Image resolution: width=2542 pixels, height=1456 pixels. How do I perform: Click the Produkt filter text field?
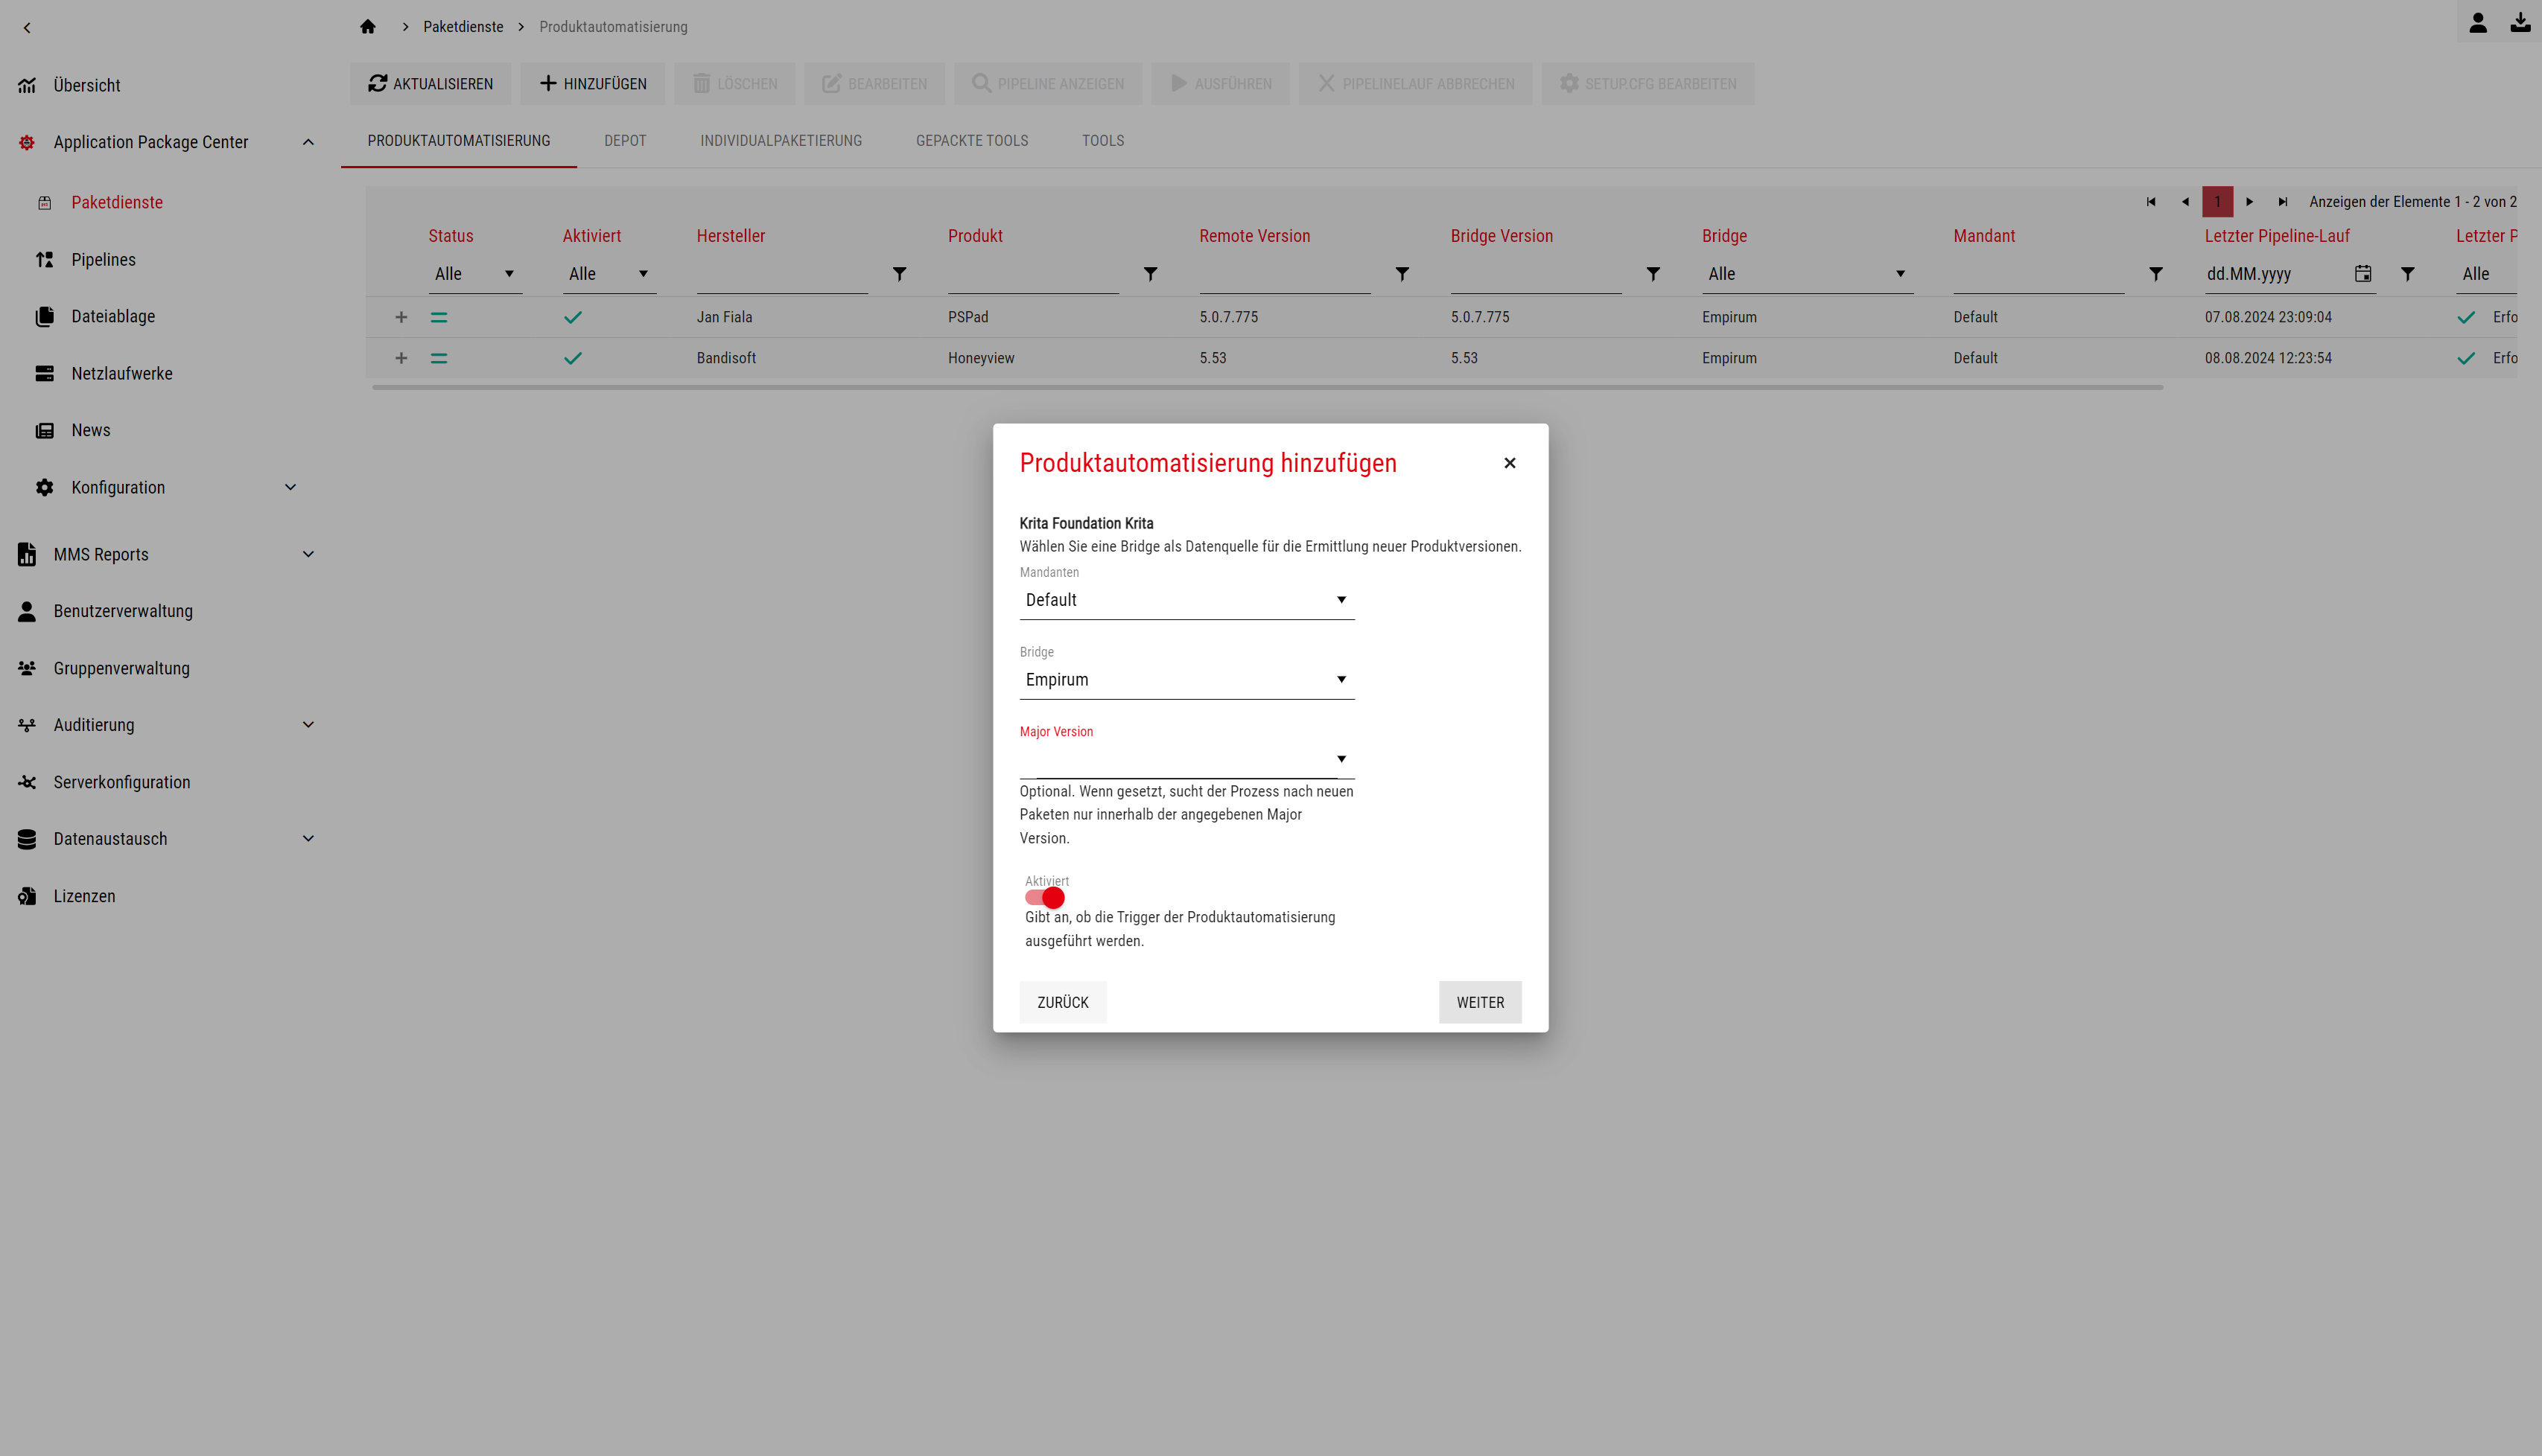[x=1033, y=274]
